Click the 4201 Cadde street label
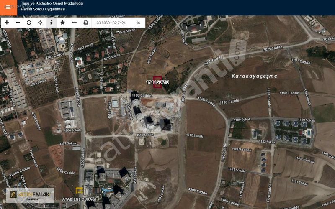Screen dimensions: 335x209 (x=55, y=56)
